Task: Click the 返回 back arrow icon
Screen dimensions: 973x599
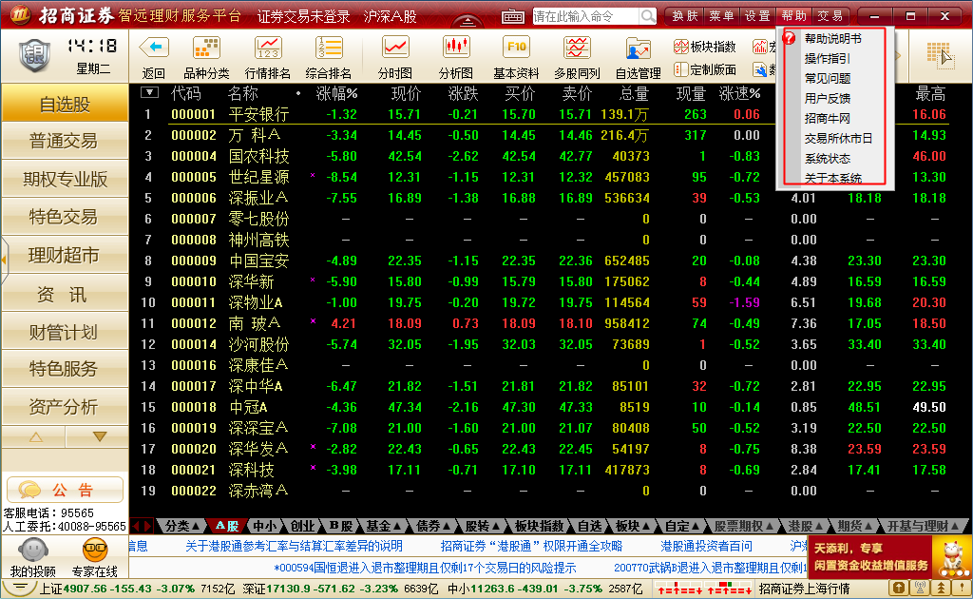Action: click(153, 48)
